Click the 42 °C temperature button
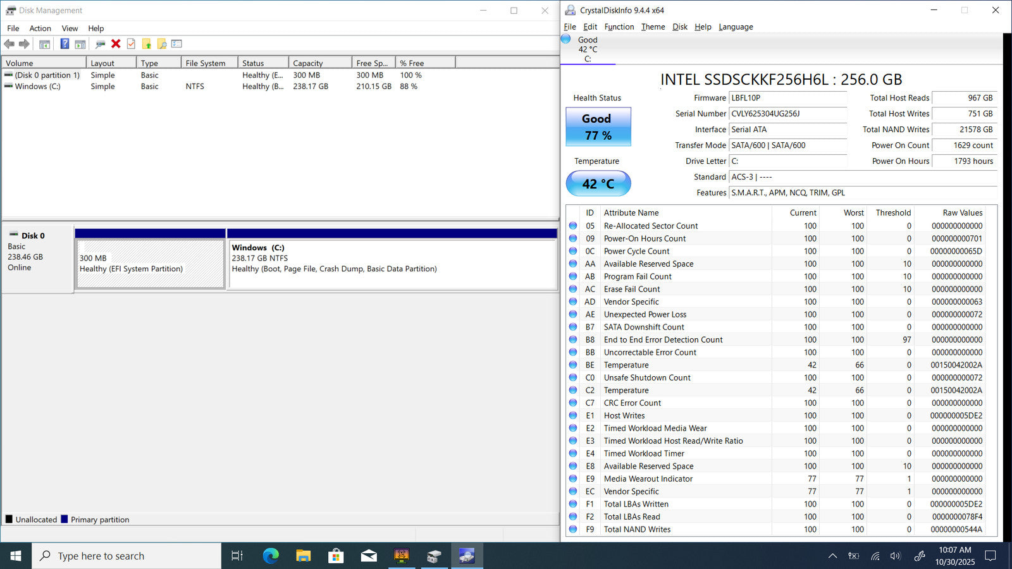 598,183
